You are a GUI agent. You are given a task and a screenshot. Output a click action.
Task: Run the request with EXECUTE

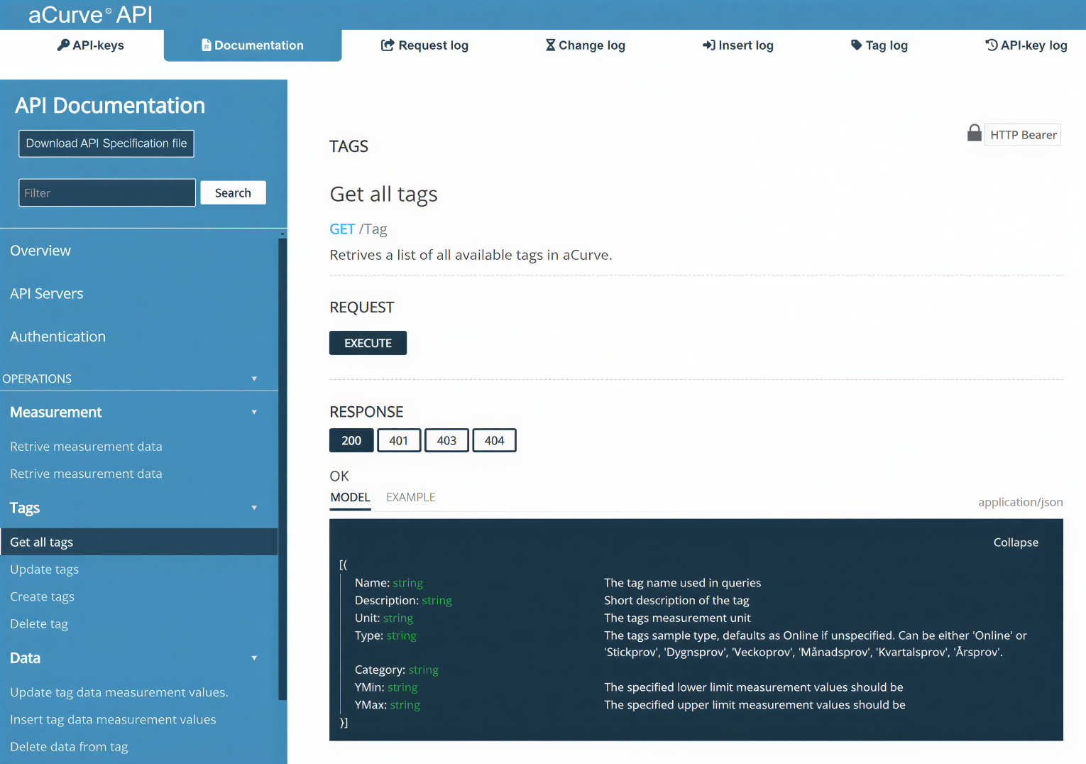click(368, 343)
